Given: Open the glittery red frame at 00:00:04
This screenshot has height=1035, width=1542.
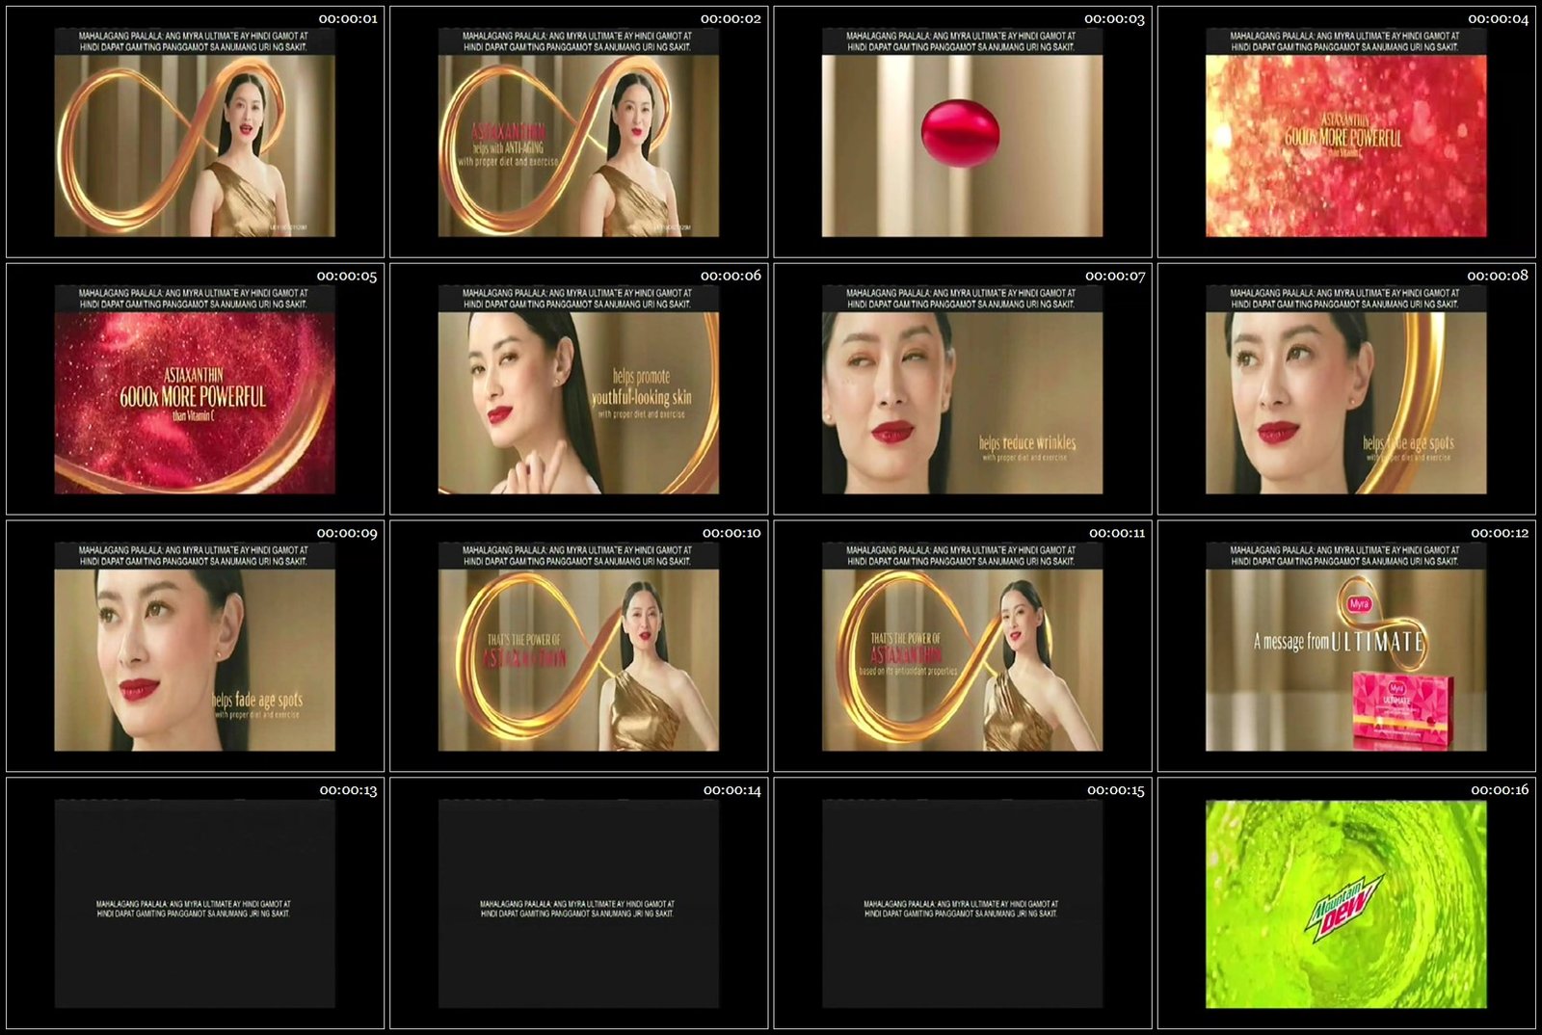Looking at the screenshot, I should click(x=1345, y=133).
